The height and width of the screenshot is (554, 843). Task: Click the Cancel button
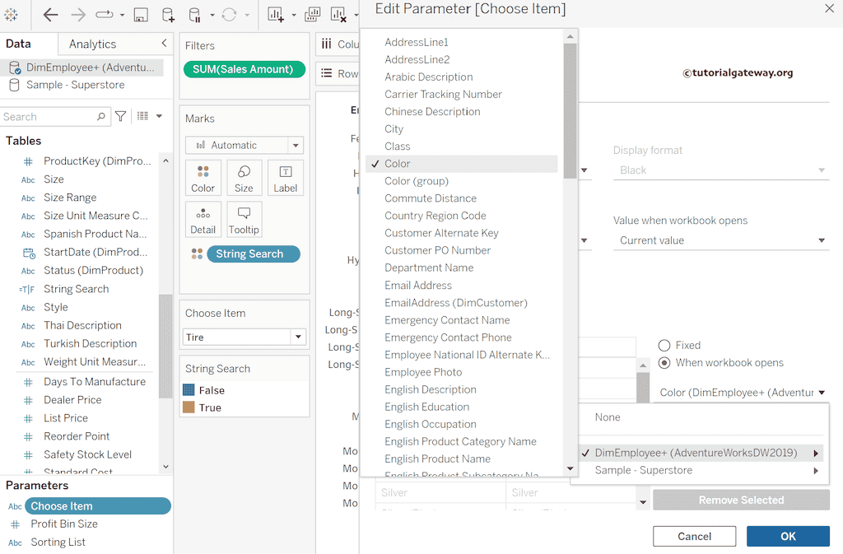[x=694, y=536]
